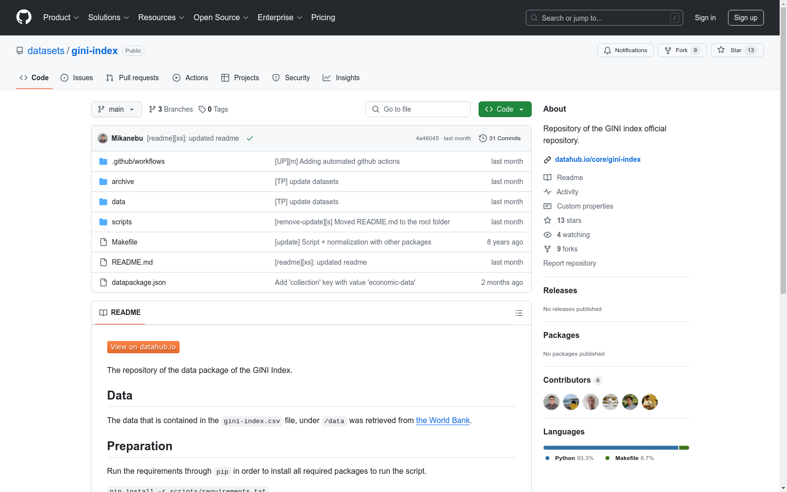
Task: Click the eye icon beside 4 watching
Action: (547, 235)
